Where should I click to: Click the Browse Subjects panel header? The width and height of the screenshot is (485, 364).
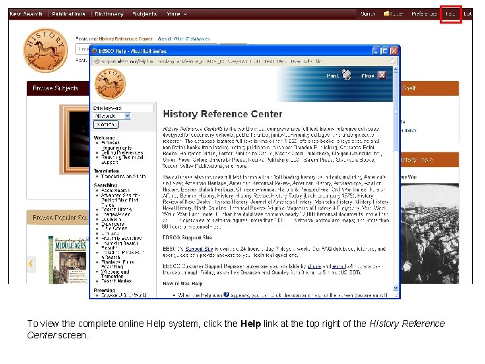pyautogui.click(x=58, y=88)
